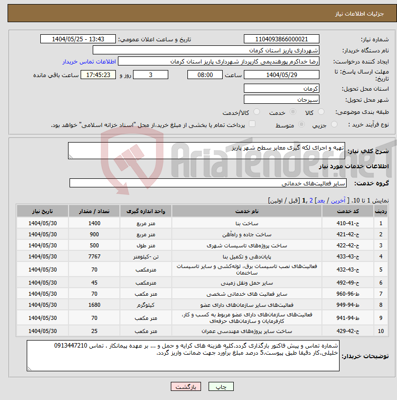Viewport: 397px width, 400px height.
Task: Click quantity cell 45
Action: pos(94,283)
